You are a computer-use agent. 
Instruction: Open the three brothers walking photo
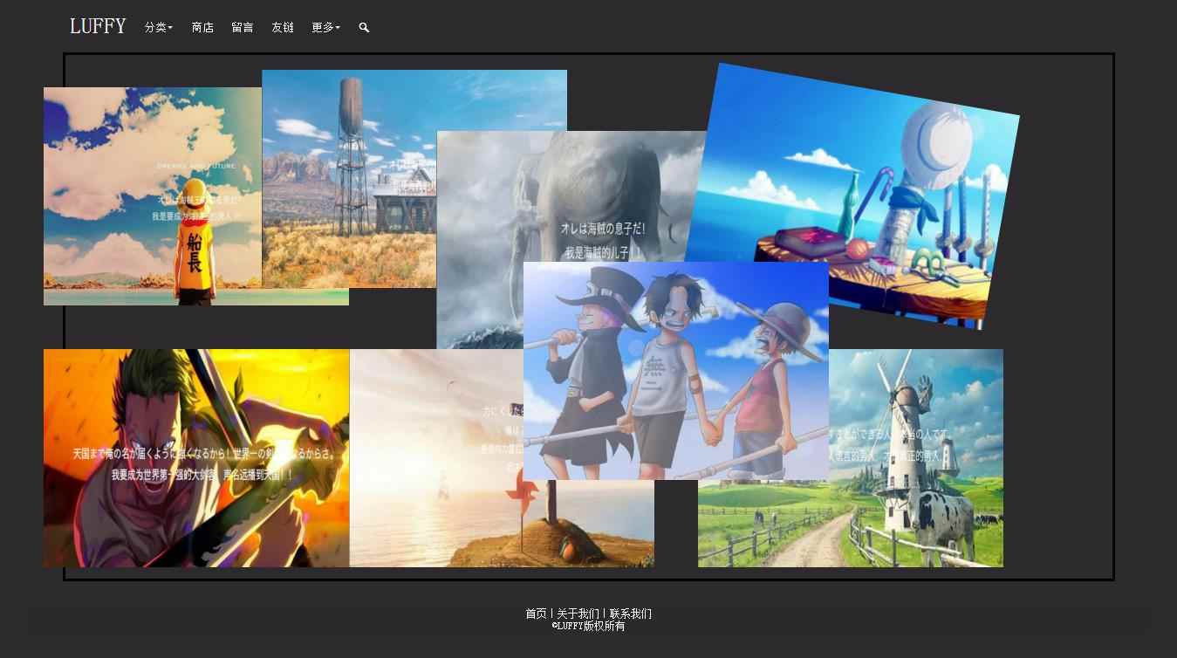[676, 371]
